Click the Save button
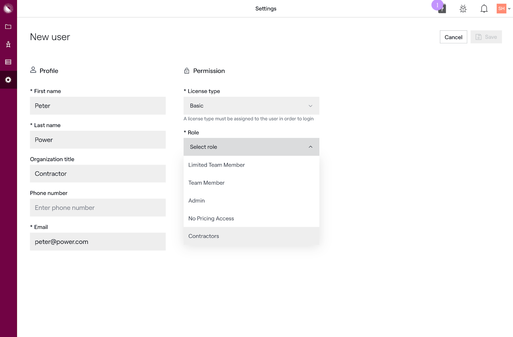 click(x=486, y=37)
